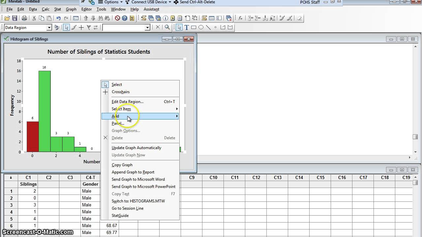Click Send Ctrl-Alt-Delete button

[x=195, y=2]
